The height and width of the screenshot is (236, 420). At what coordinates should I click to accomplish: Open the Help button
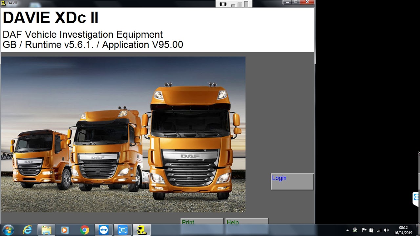tap(246, 222)
